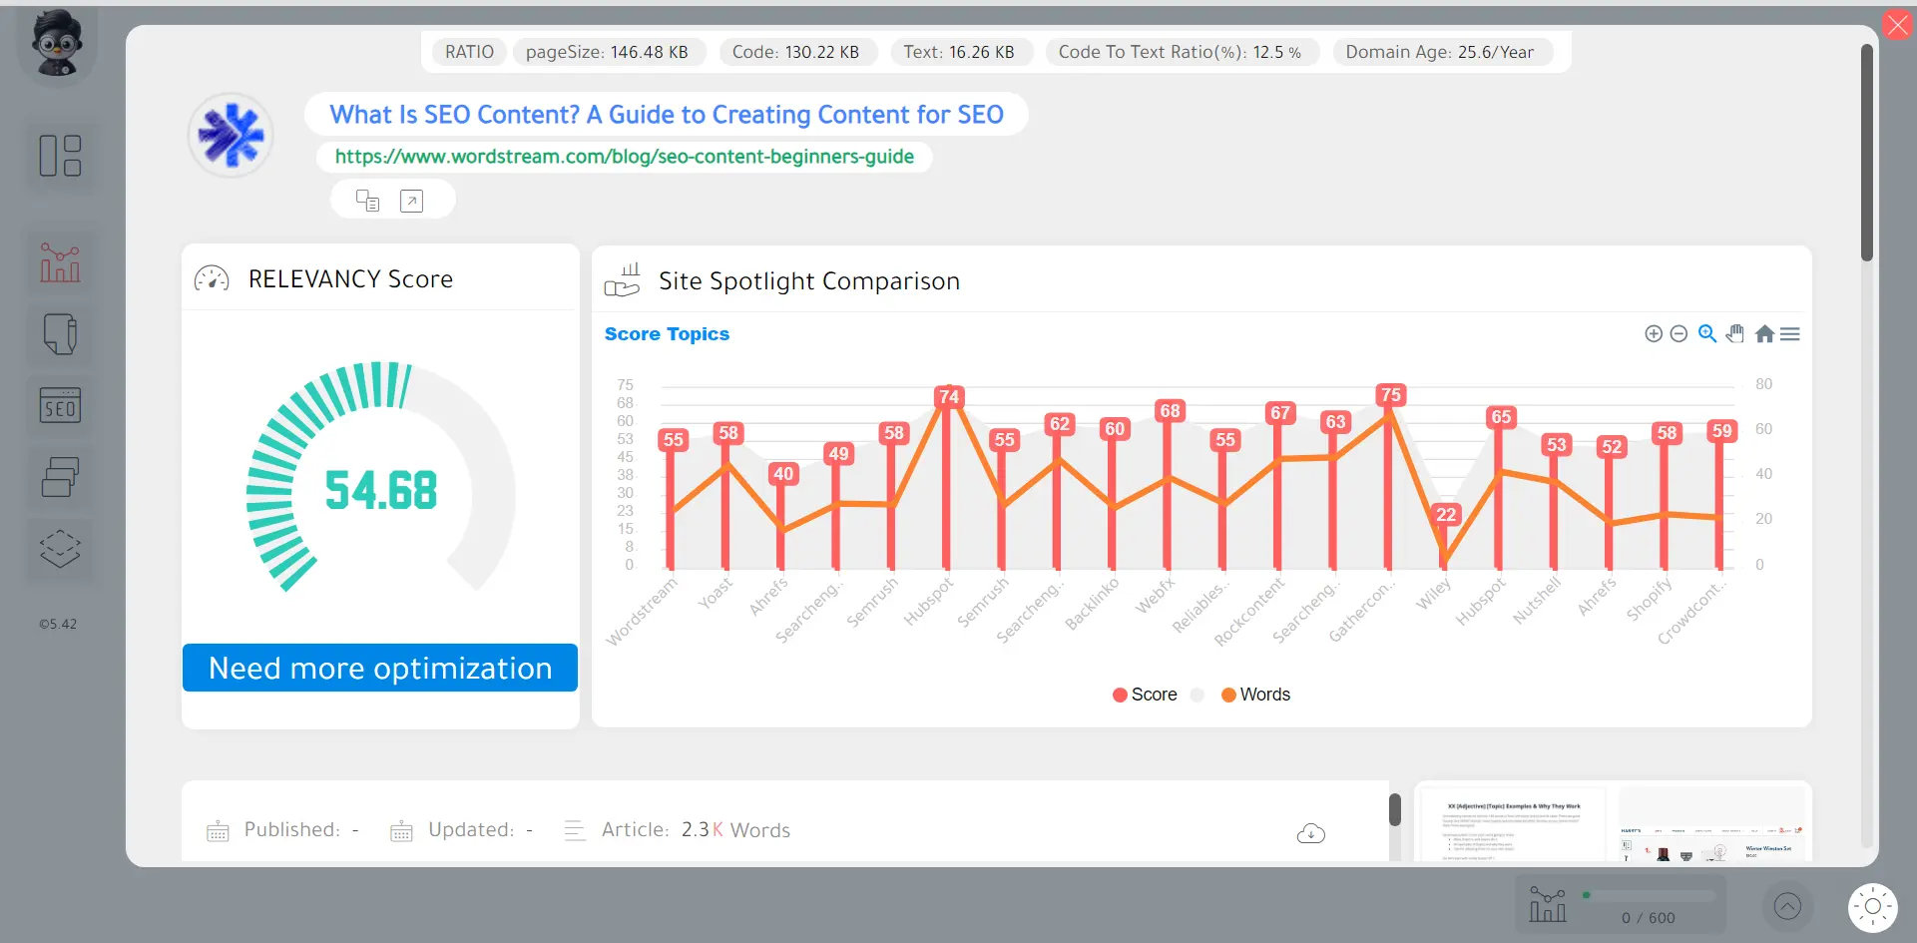Click the Published calendar icon
The width and height of the screenshot is (1917, 943).
click(217, 831)
